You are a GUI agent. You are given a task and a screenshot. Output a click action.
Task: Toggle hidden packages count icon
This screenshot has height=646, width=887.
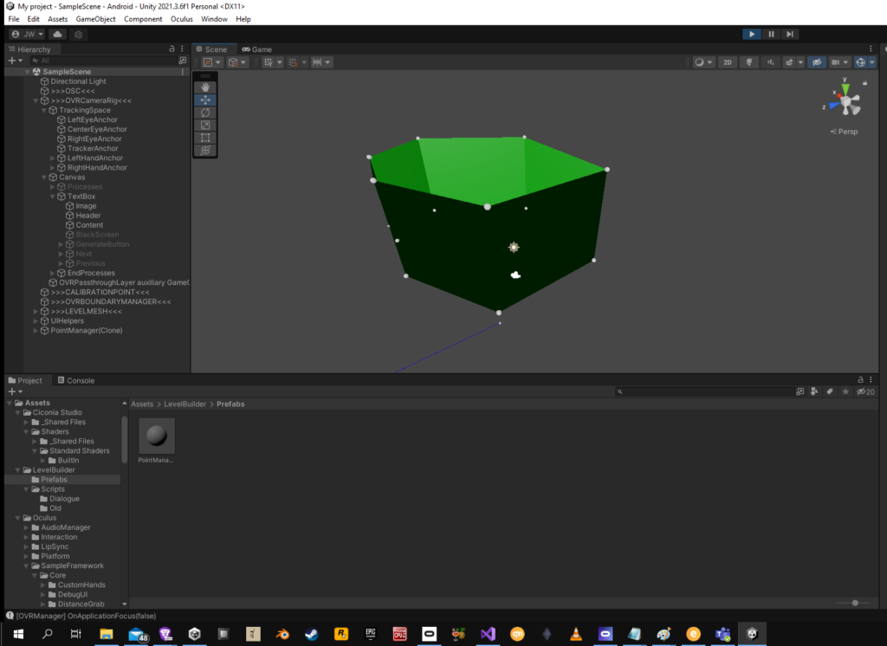point(865,391)
